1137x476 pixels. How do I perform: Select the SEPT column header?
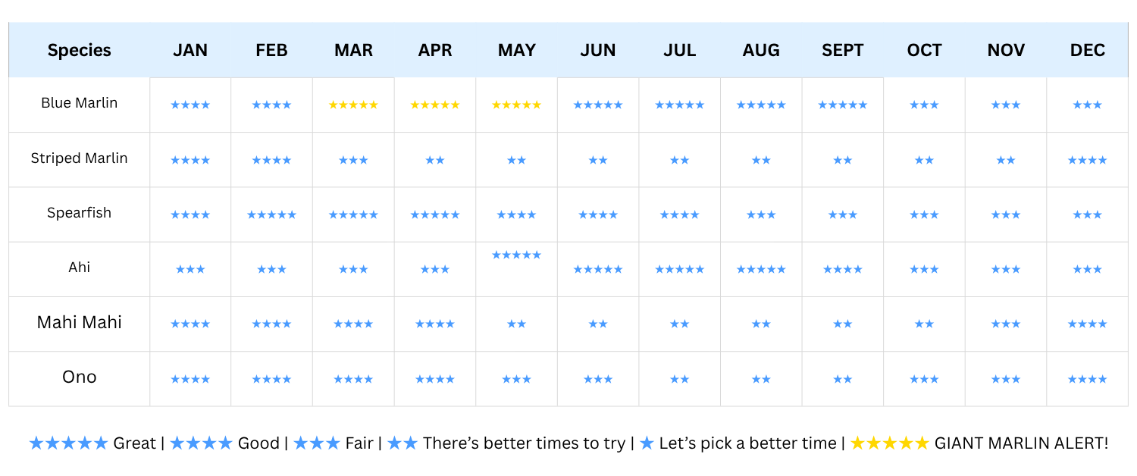click(843, 51)
